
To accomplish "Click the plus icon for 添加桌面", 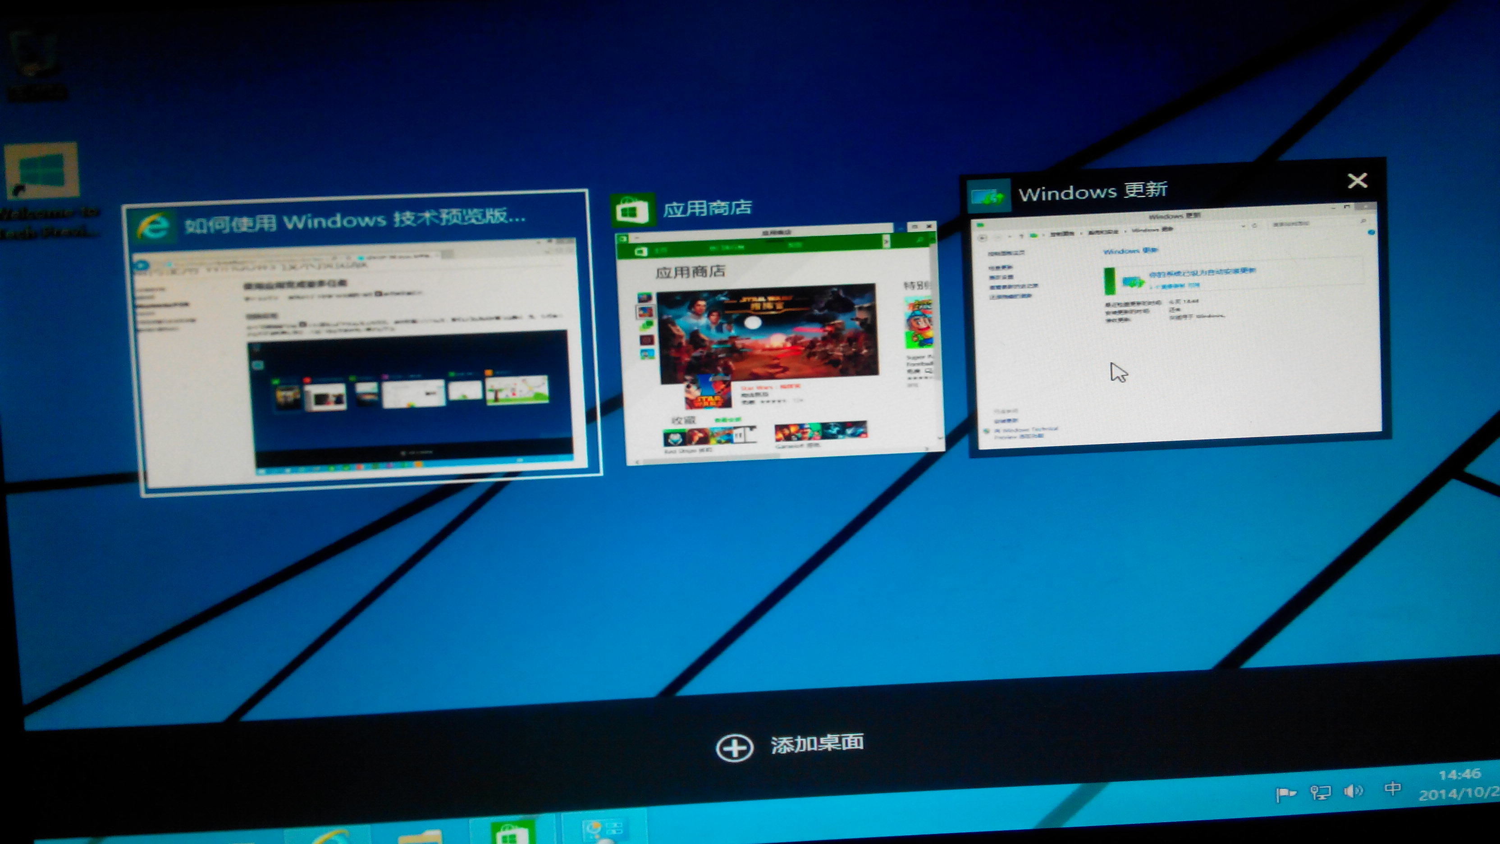I will (734, 748).
